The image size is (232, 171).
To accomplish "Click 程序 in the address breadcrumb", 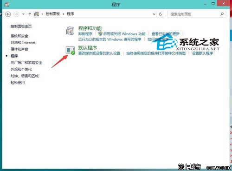I will [71, 14].
